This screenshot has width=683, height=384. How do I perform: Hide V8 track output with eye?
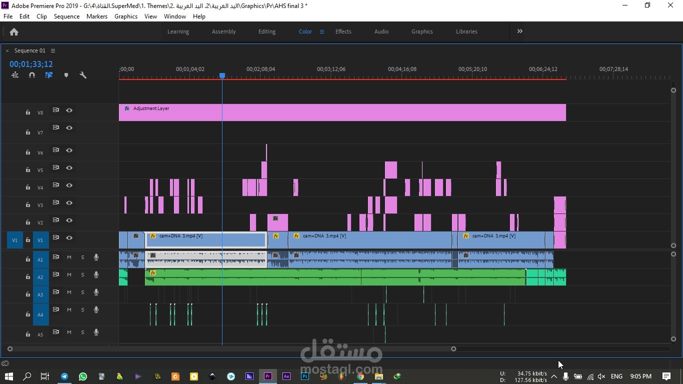69,110
